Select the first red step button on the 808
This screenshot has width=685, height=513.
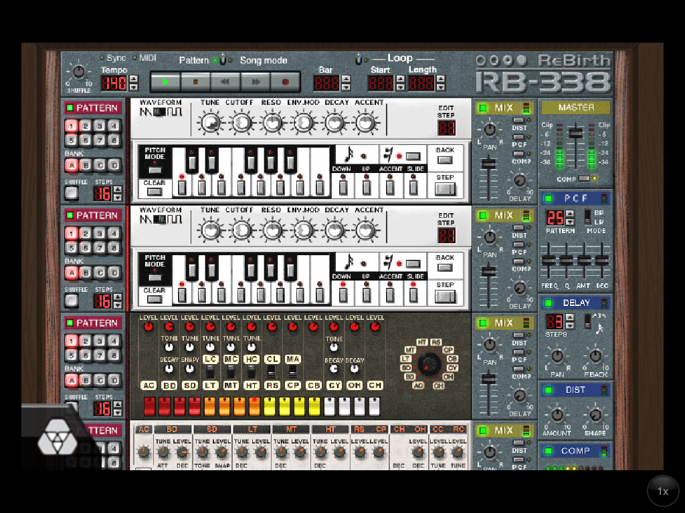point(149,406)
